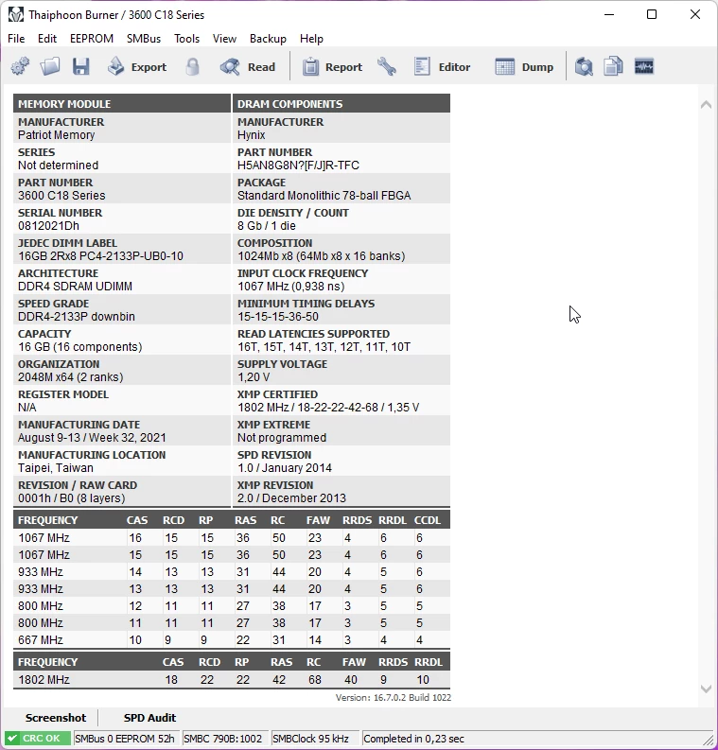Screen dimensions: 718x750
Task: Click the Screenshot tab at the bottom
Action: [56, 718]
